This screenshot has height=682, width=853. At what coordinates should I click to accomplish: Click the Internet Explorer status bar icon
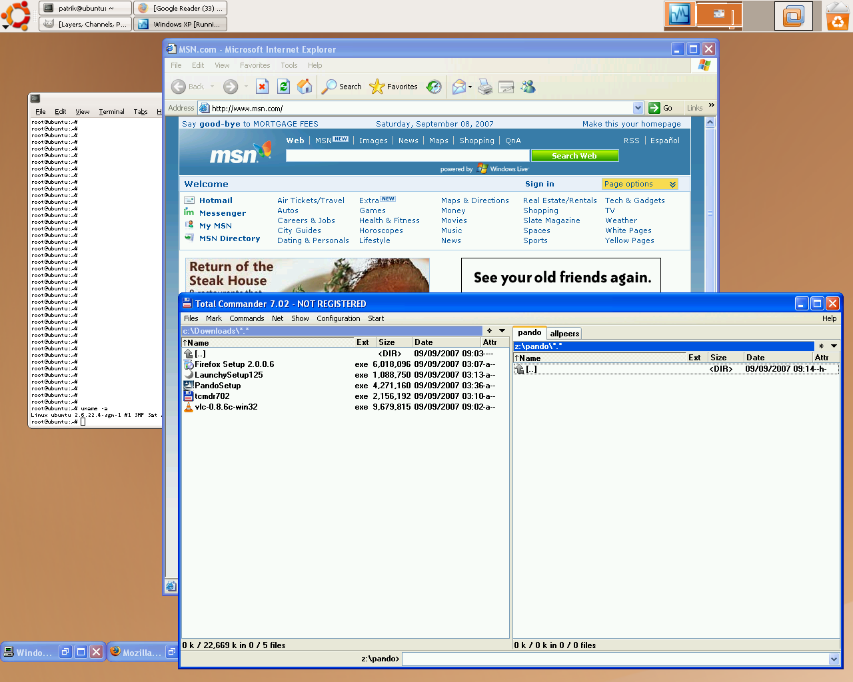(x=171, y=586)
